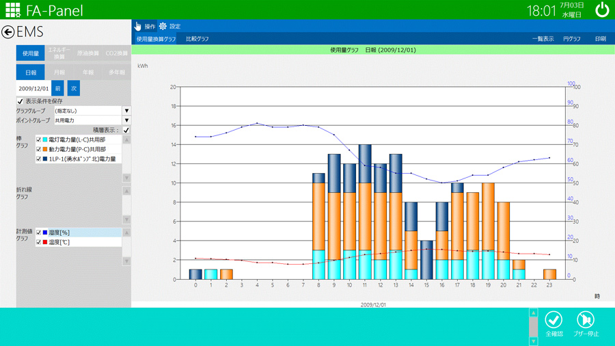Switch to 使用量換算グラフ tab

(156, 39)
